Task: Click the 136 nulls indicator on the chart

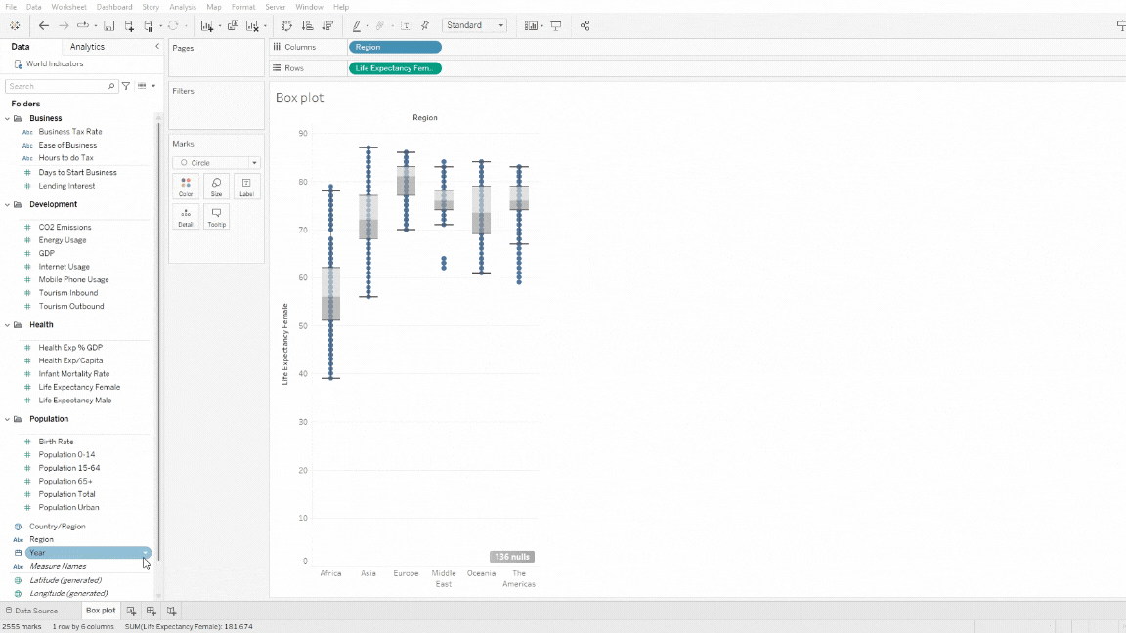Action: pyautogui.click(x=511, y=556)
